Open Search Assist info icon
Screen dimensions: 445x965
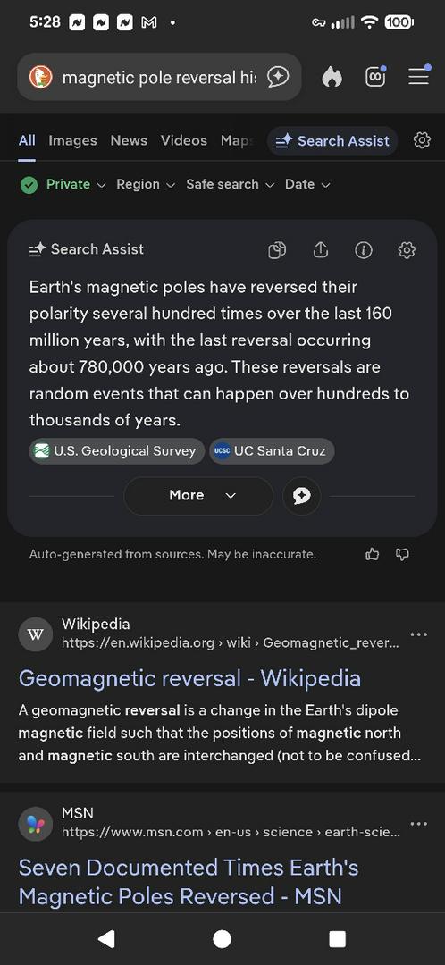(364, 250)
